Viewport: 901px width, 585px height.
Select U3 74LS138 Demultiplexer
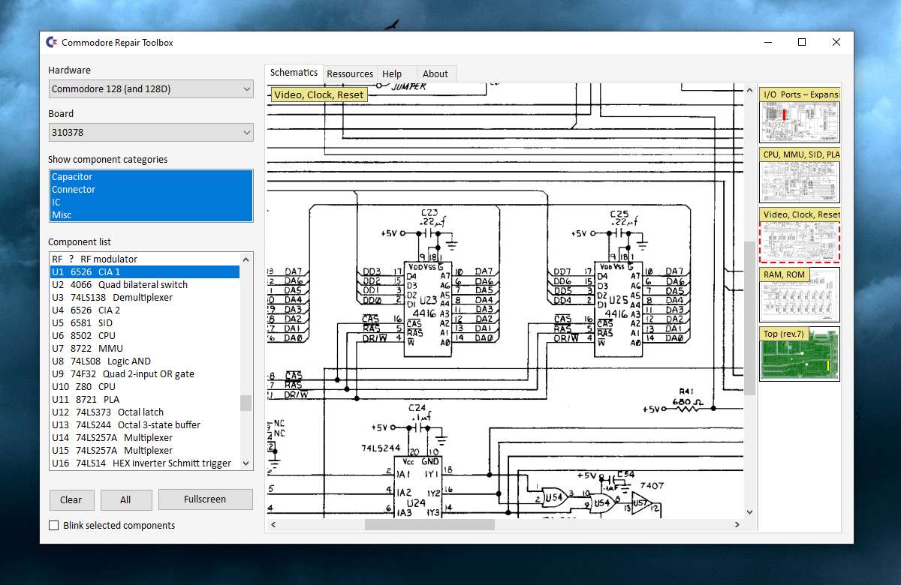click(145, 298)
